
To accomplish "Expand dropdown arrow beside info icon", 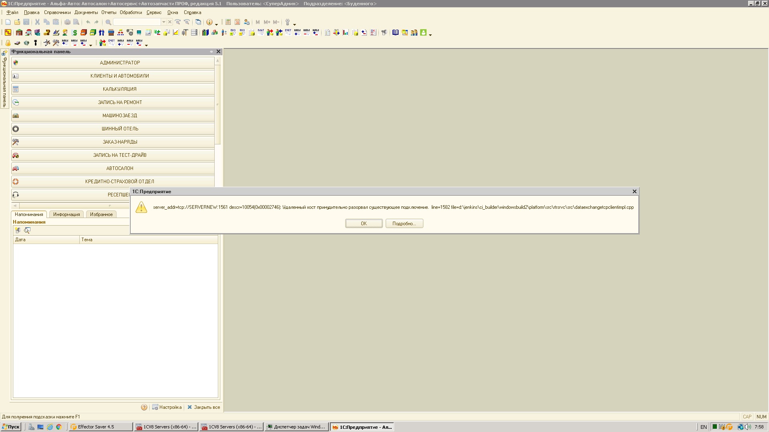I will click(216, 24).
